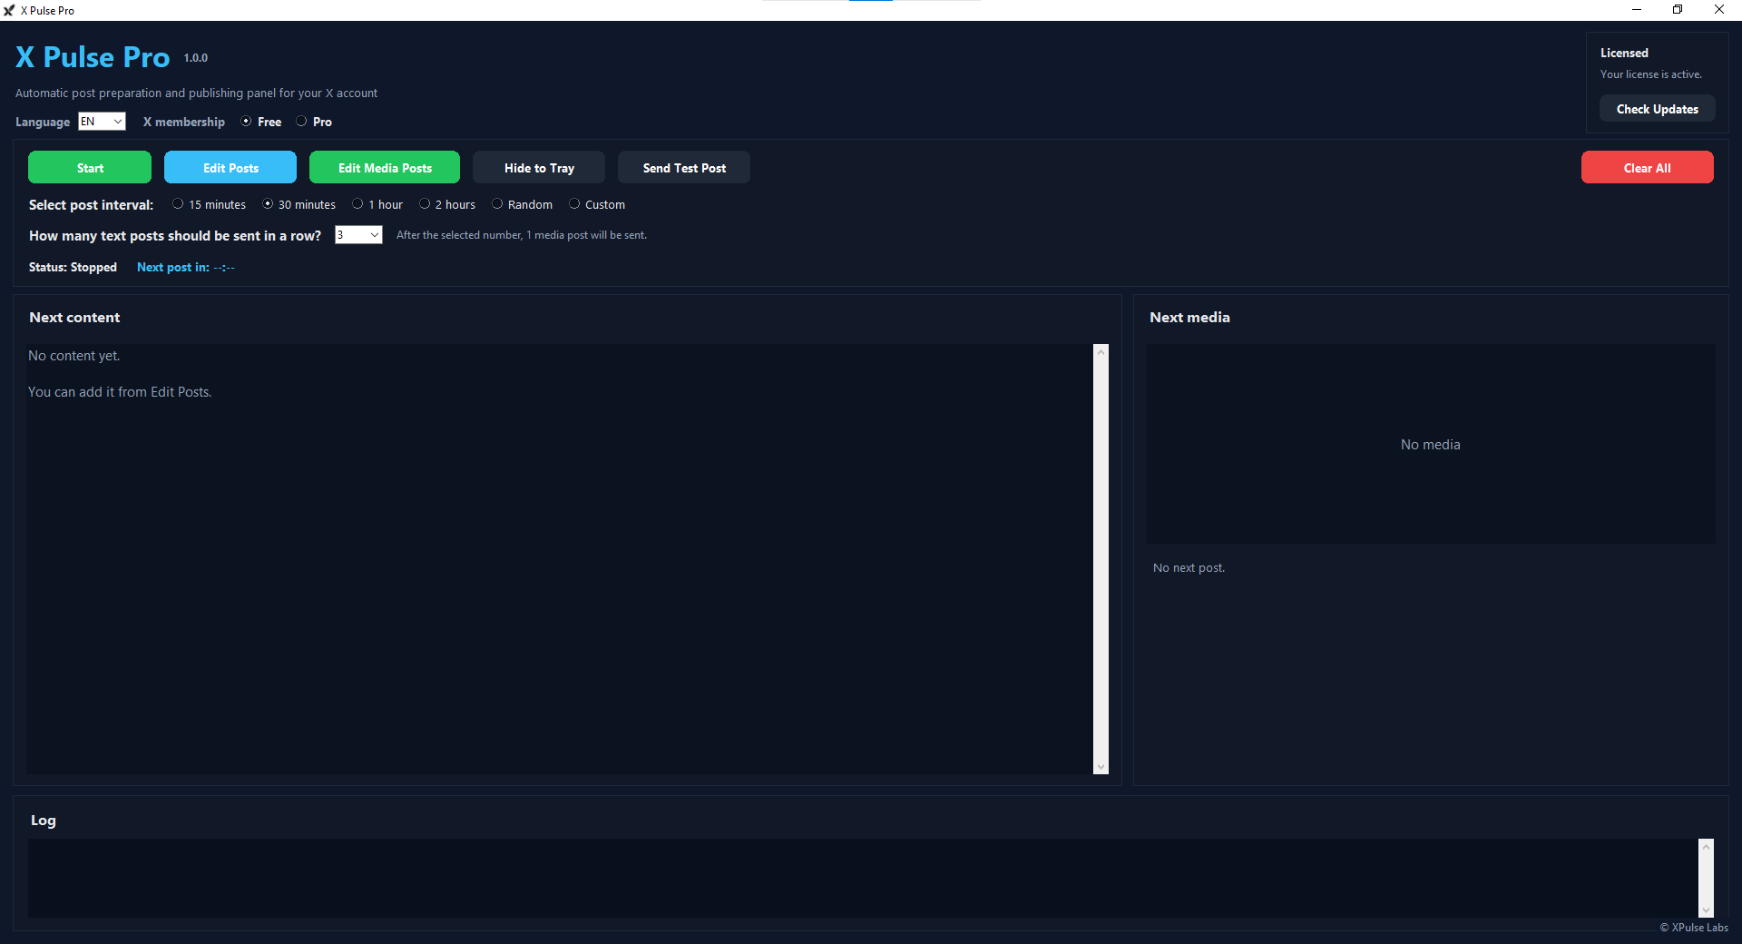Click the Log scrollbar up arrow
This screenshot has width=1742, height=944.
click(x=1707, y=846)
